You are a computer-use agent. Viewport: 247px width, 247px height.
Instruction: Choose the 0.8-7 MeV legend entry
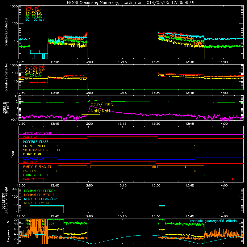coord(34,73)
